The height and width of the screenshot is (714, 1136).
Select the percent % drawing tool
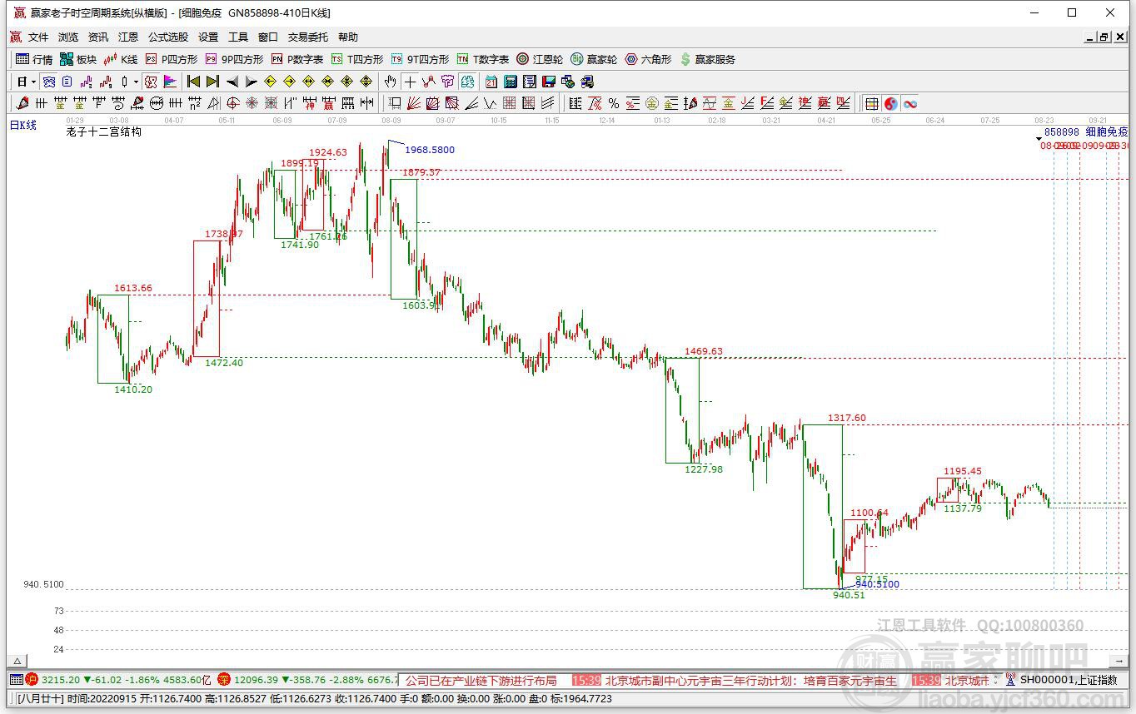coord(614,103)
